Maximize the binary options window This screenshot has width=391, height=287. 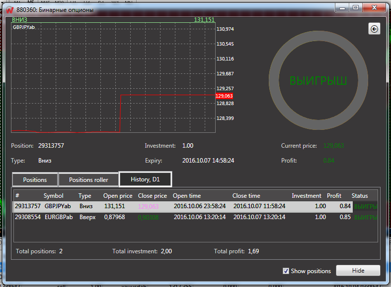pos(355,7)
